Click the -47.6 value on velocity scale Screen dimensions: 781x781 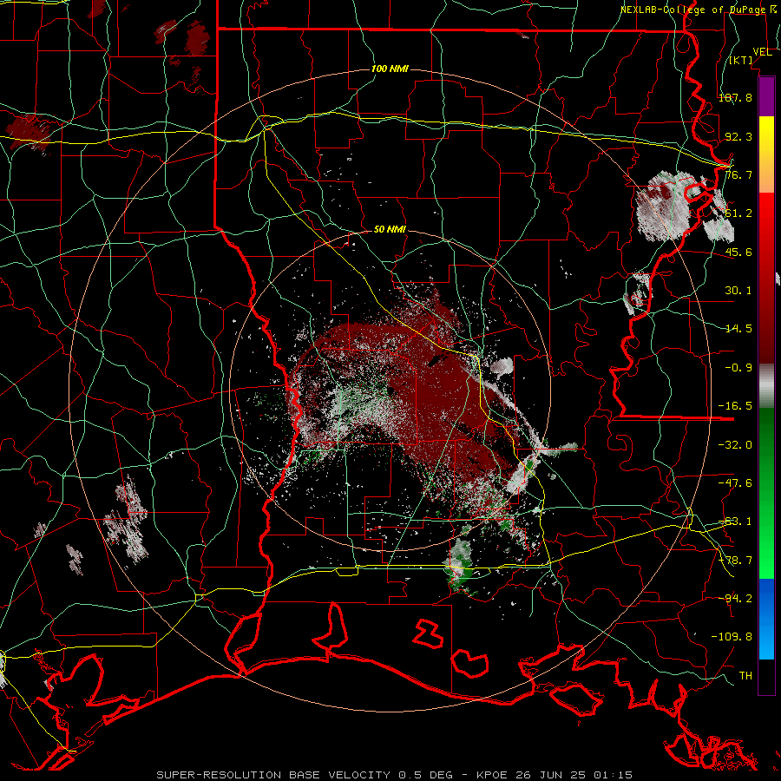[x=735, y=483]
